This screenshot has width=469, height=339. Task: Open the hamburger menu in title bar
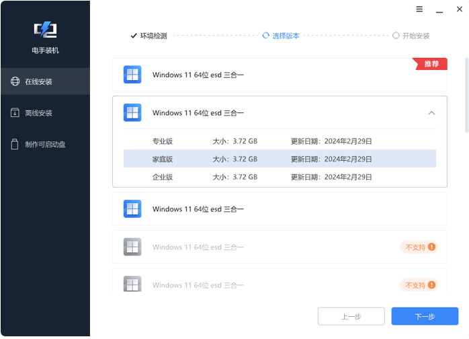click(419, 9)
